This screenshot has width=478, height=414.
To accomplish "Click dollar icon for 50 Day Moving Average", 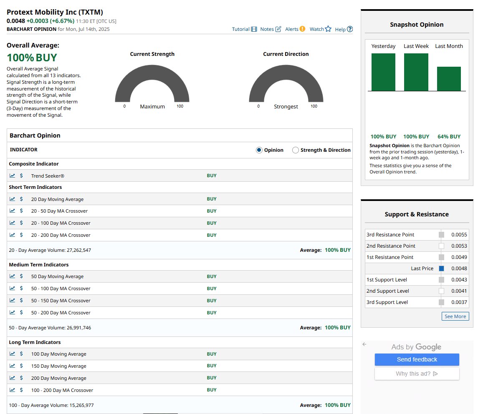I will point(21,276).
